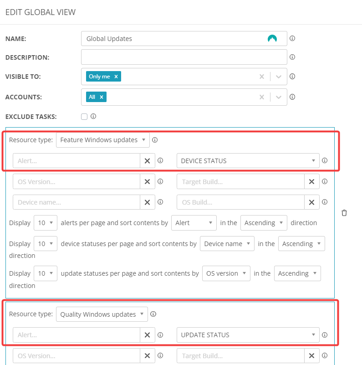This screenshot has width=362, height=365.
Task: Click info icon next to Feature Windows updates
Action: (x=155, y=140)
